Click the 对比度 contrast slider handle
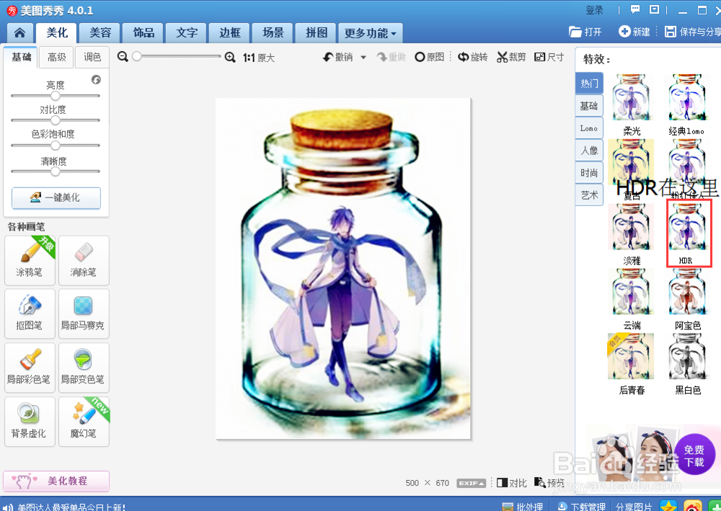 point(56,120)
